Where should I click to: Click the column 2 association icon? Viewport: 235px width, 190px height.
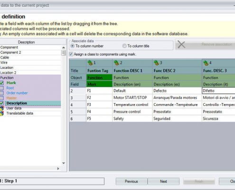pos(116,63)
